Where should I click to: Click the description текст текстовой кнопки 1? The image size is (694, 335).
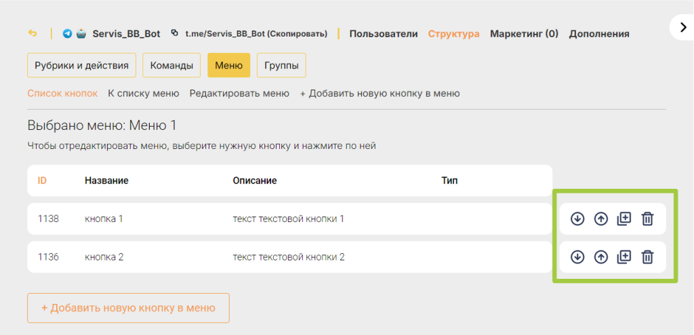[288, 219]
